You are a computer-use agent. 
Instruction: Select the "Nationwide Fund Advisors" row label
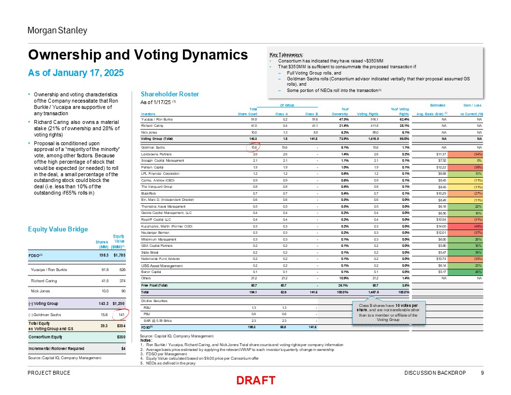point(160,259)
